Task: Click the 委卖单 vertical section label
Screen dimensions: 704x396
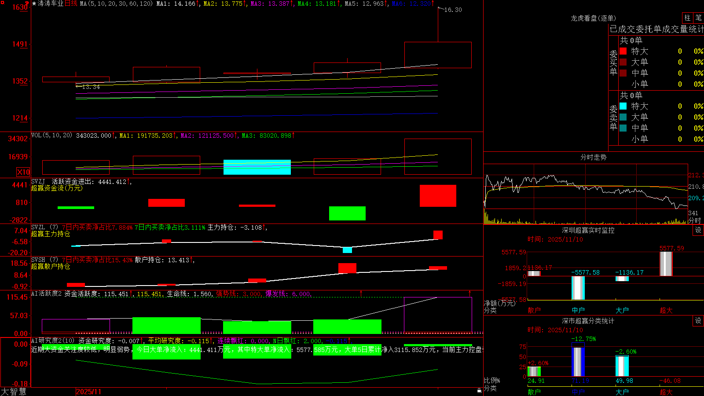Action: [x=613, y=117]
